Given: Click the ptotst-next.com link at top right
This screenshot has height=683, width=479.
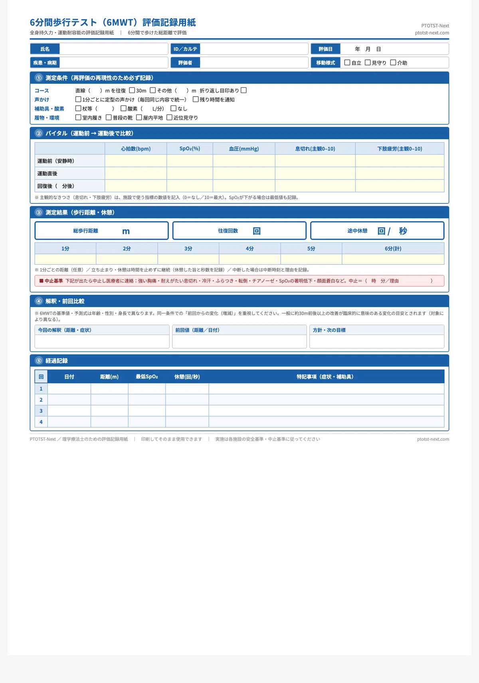Looking at the screenshot, I should tap(432, 33).
